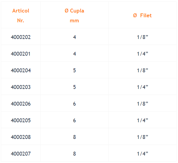Image resolution: width=178 pixels, height=163 pixels.
Task: Select article number 4000207
Action: 21,154
